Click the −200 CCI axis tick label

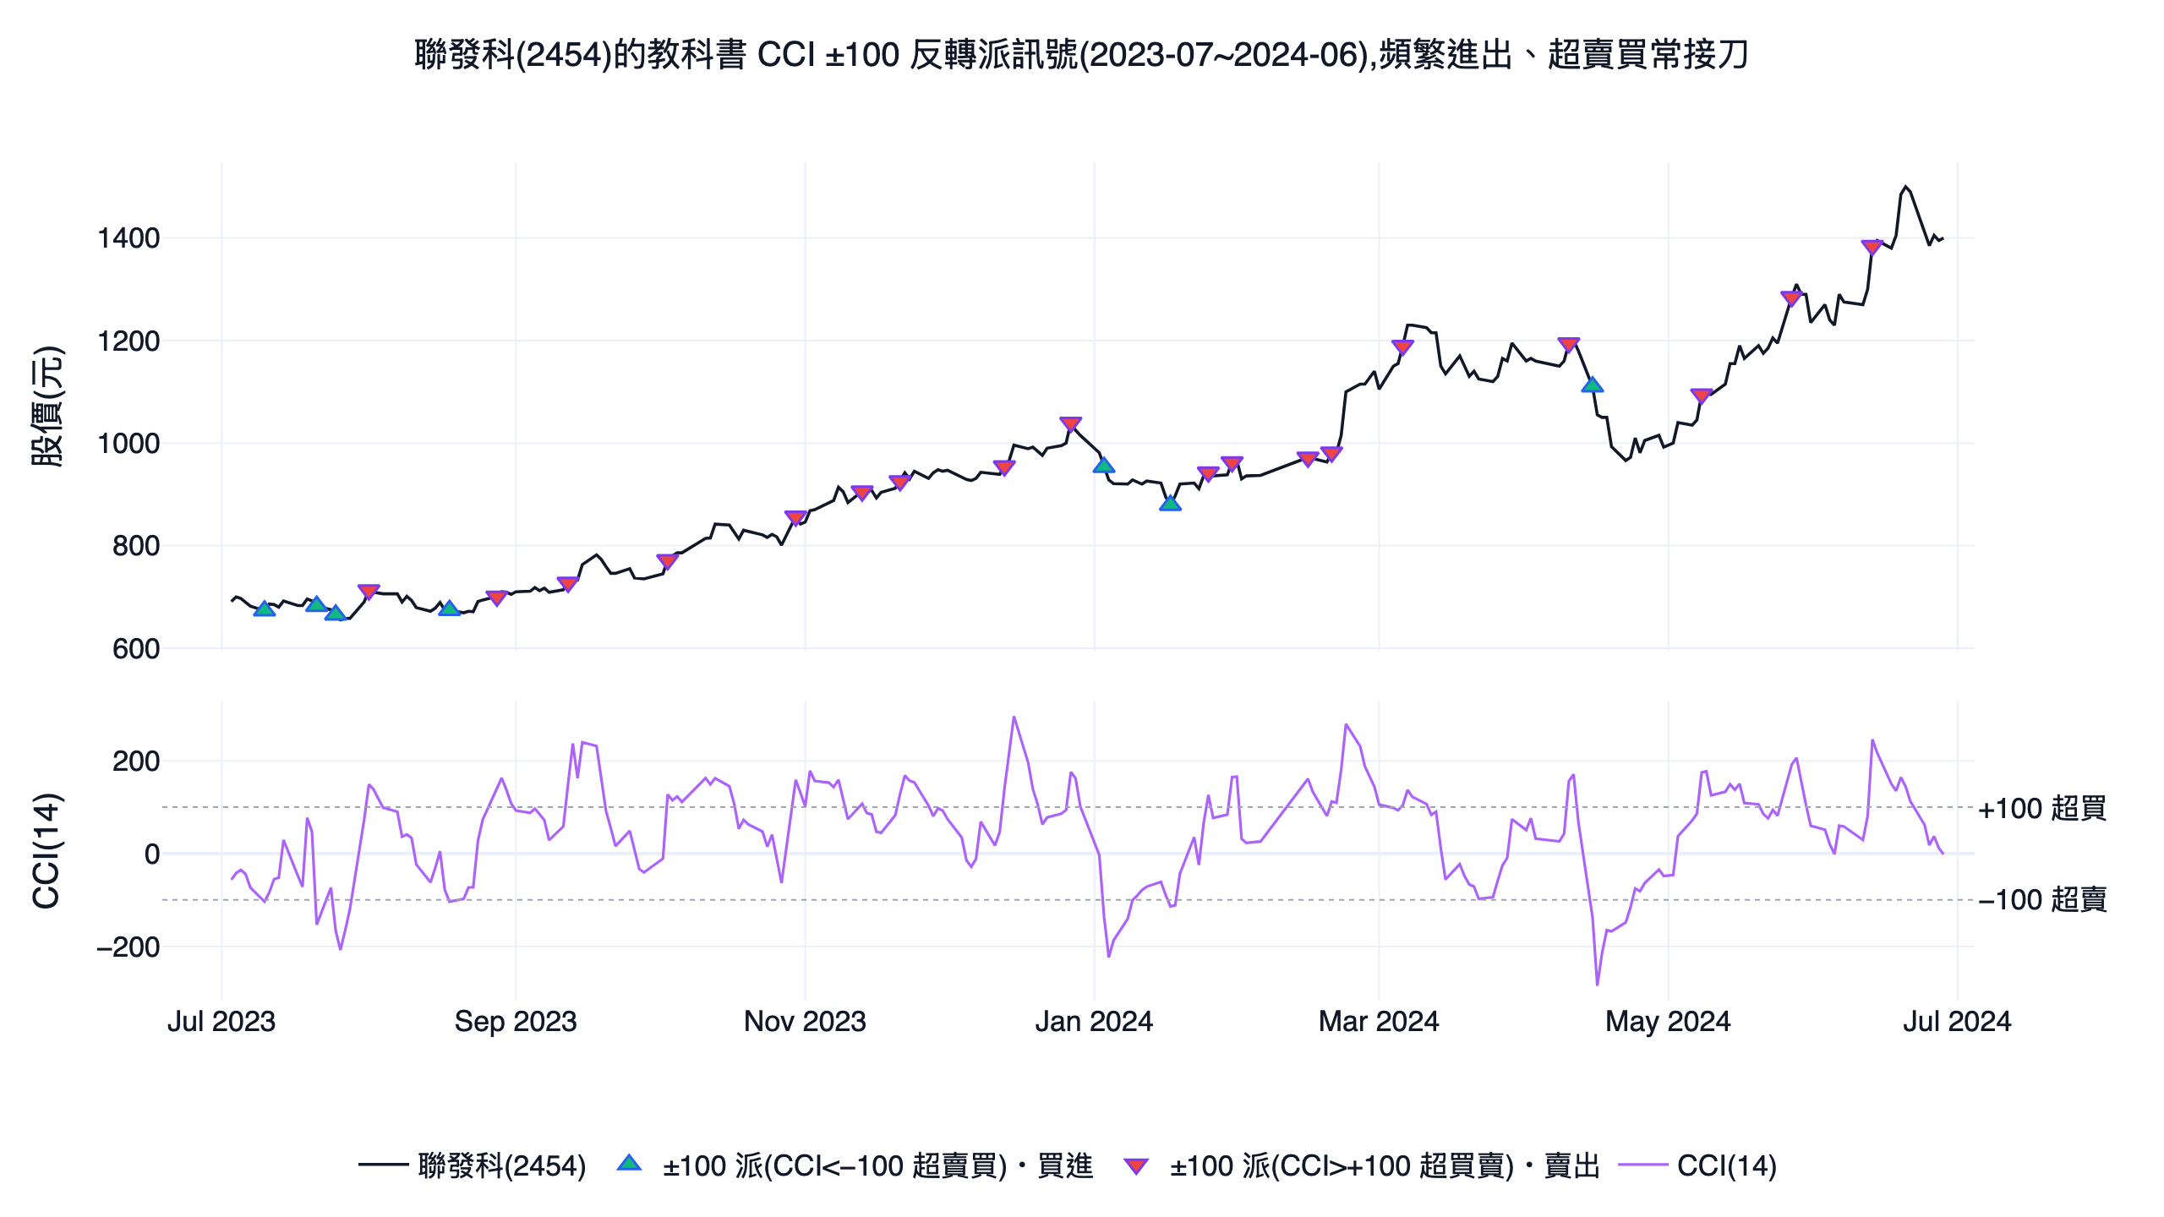tap(128, 947)
